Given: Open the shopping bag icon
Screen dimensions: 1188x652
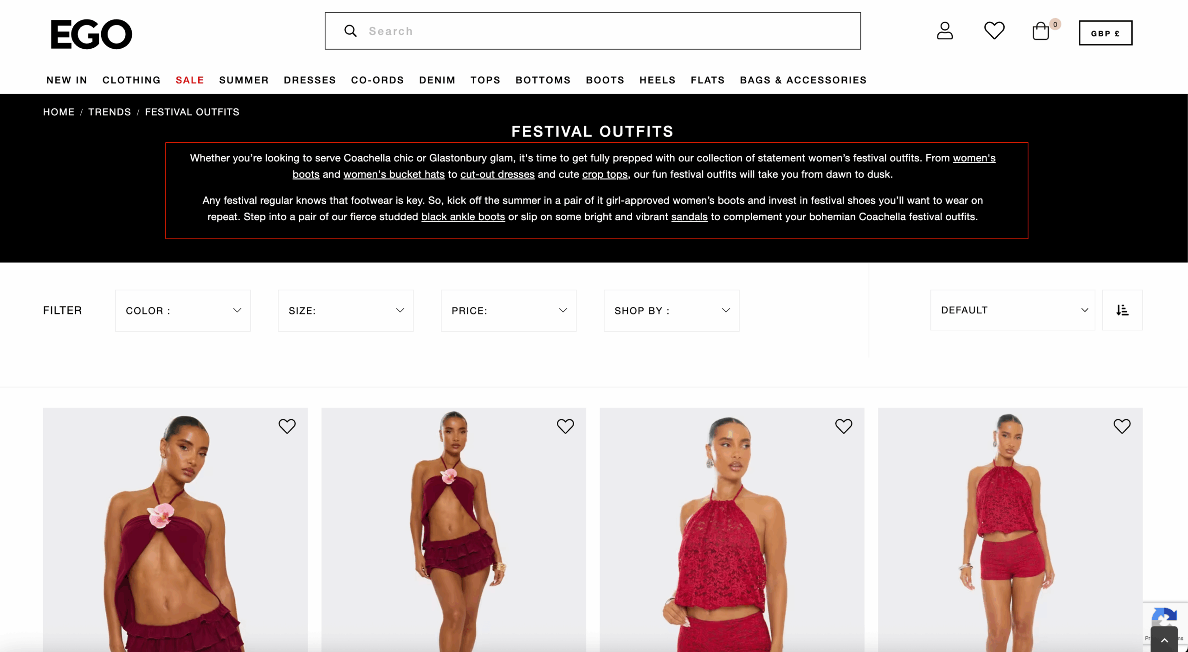Looking at the screenshot, I should coord(1041,31).
